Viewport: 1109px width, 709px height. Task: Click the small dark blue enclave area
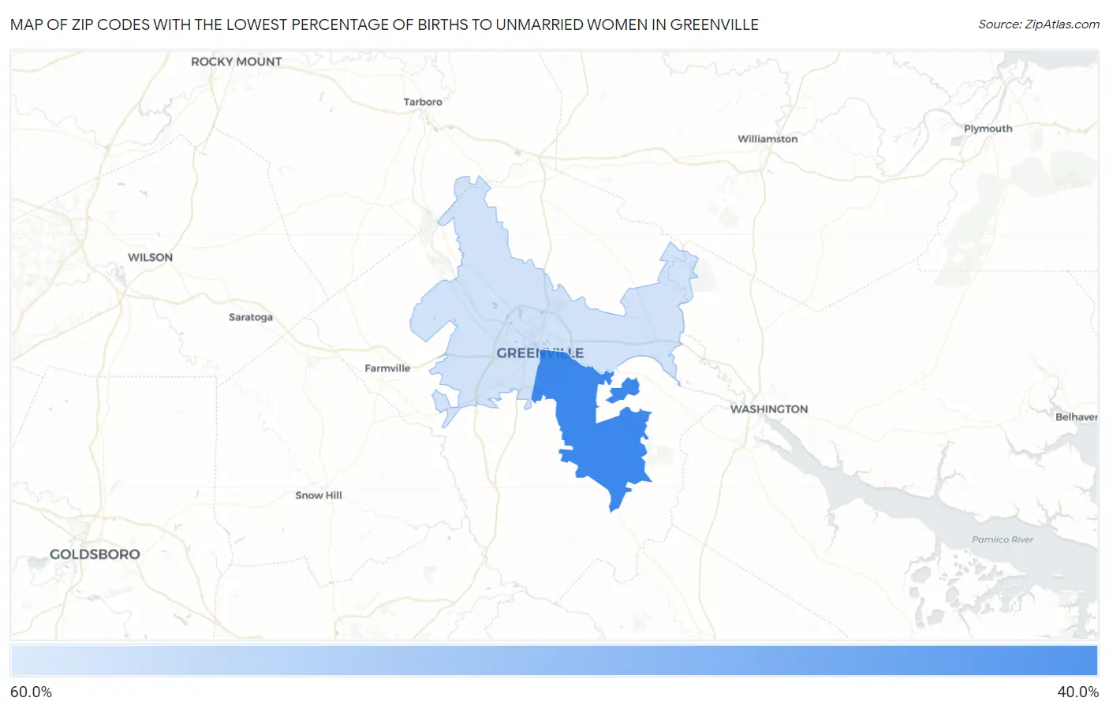[x=624, y=390]
